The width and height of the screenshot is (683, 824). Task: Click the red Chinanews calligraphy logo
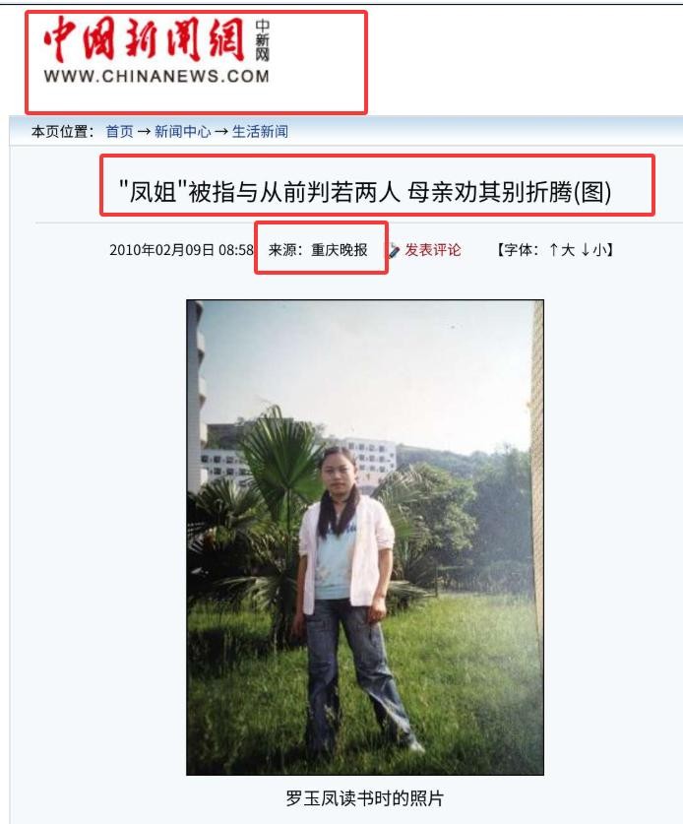point(145,39)
